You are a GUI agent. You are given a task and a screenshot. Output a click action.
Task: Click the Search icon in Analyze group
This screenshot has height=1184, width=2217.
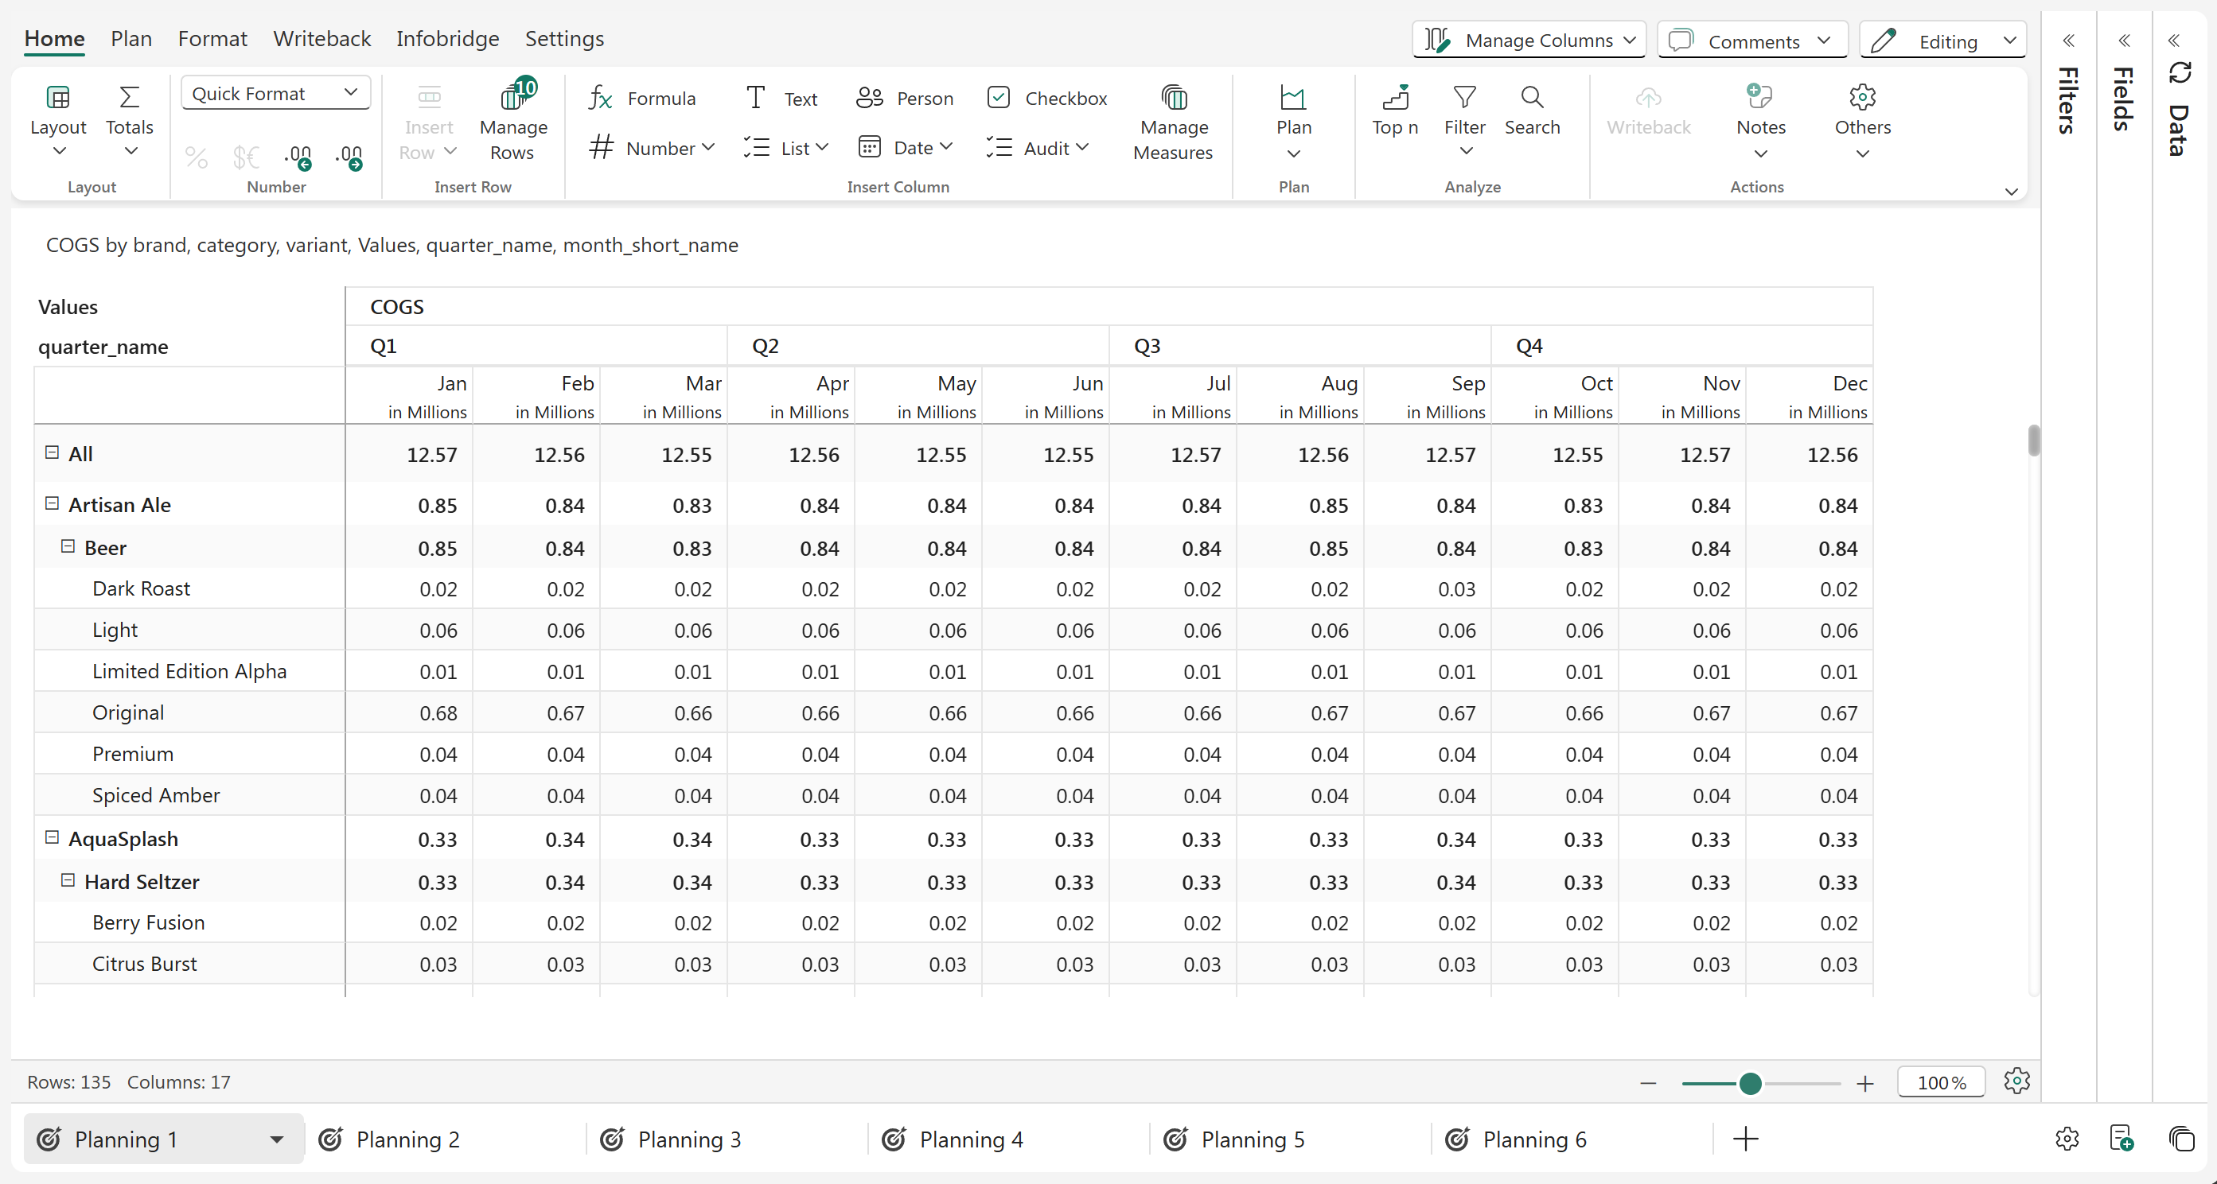tap(1531, 97)
